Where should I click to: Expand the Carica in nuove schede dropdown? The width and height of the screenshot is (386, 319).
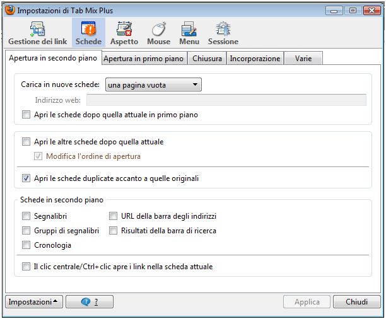pyautogui.click(x=153, y=85)
